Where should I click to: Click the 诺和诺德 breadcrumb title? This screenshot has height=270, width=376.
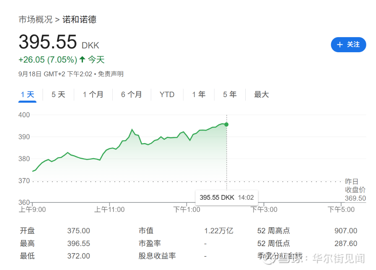point(79,19)
